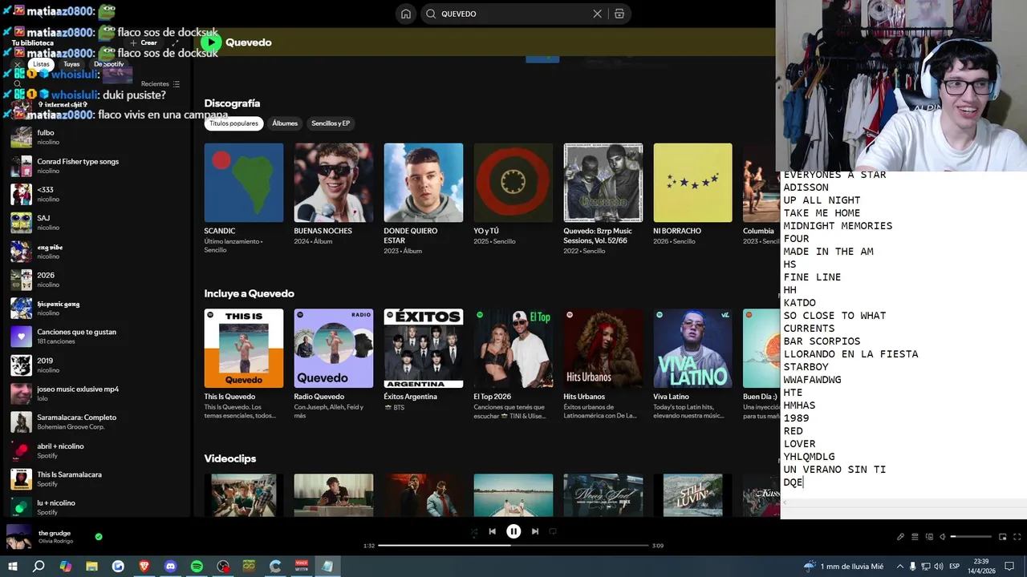Mute Spotify with the speaker icon
Image resolution: width=1027 pixels, height=577 pixels.
click(x=943, y=537)
